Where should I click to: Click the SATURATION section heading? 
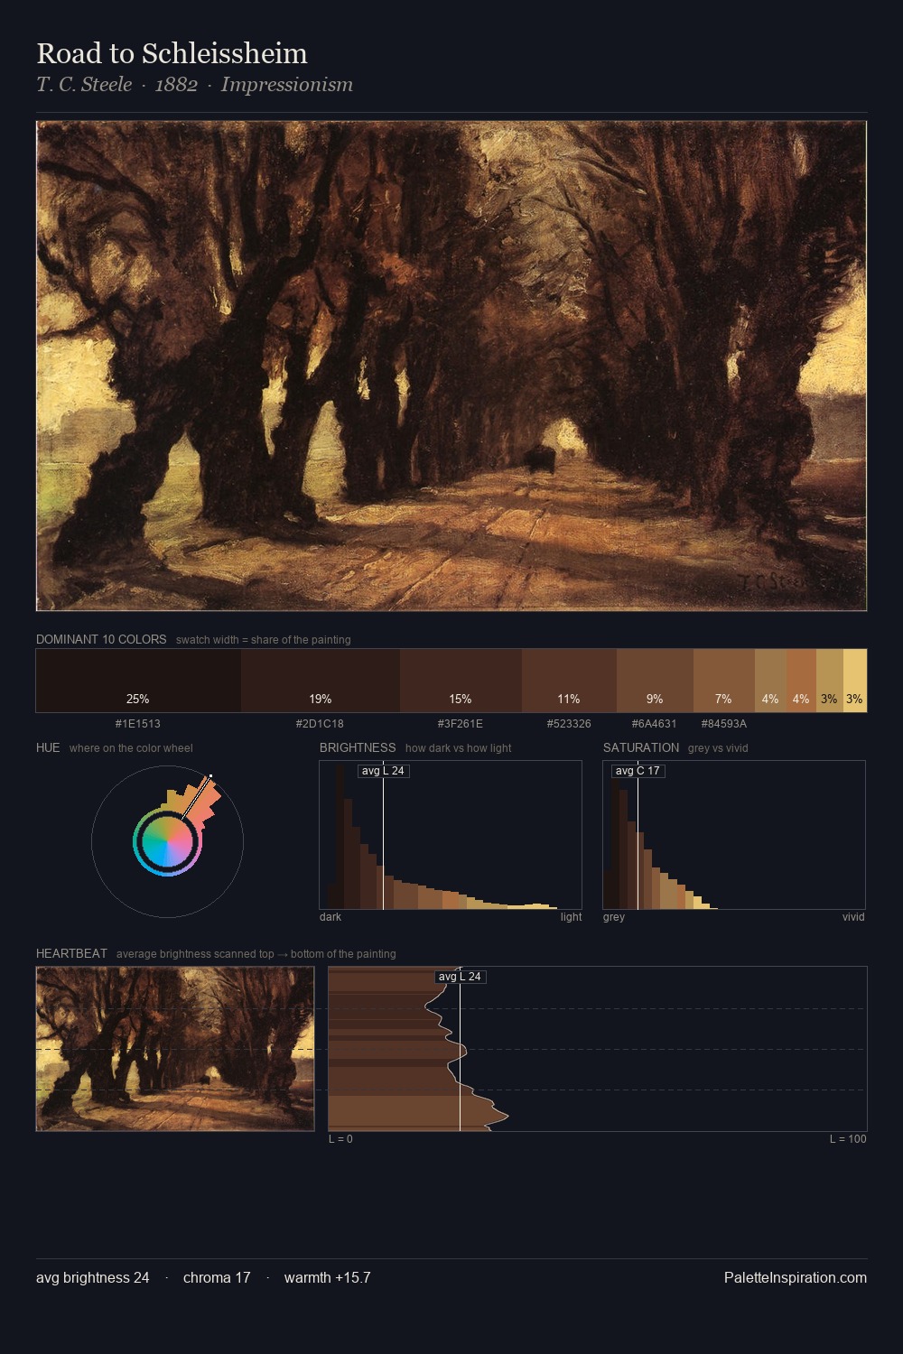pyautogui.click(x=641, y=747)
